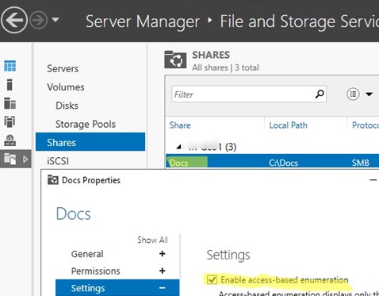Click the Shares tile icon
The width and height of the screenshot is (379, 296).
coord(175,60)
